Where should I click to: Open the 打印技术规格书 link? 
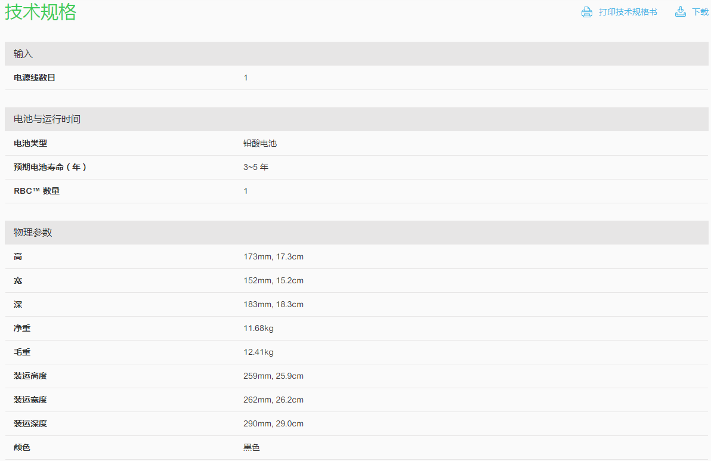click(627, 12)
